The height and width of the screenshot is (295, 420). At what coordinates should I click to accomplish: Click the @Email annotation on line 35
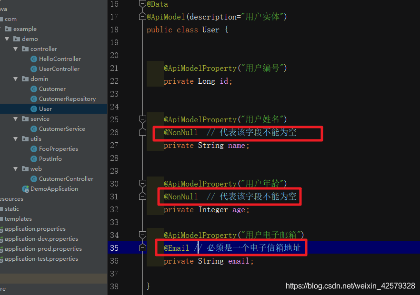177,248
